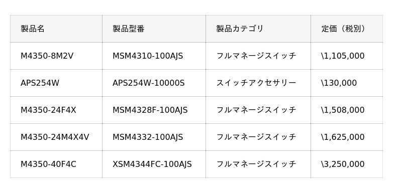Viewport: 402px width, 193px height.
Task: Click the price \1,508,000 cell
Action: (347, 110)
